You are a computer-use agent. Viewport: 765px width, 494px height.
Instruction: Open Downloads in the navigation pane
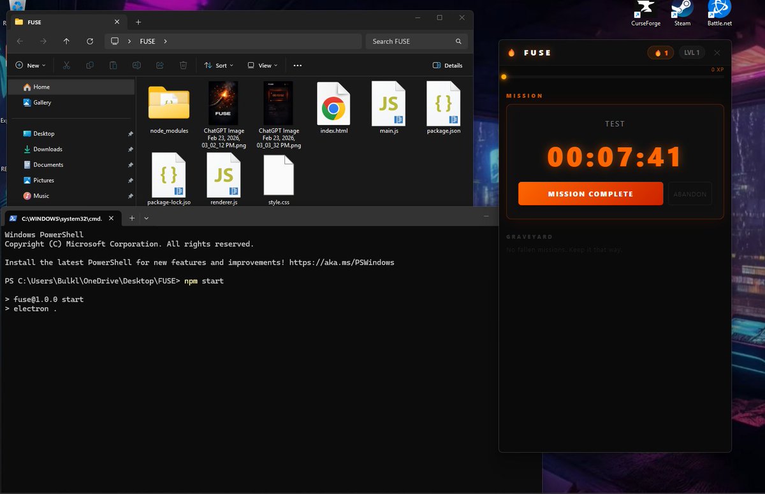click(x=71, y=149)
